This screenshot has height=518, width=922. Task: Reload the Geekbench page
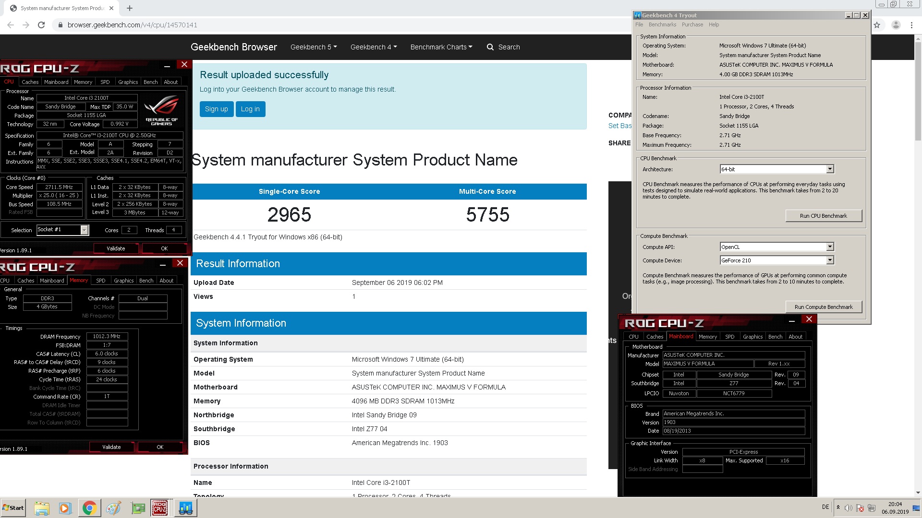(41, 25)
